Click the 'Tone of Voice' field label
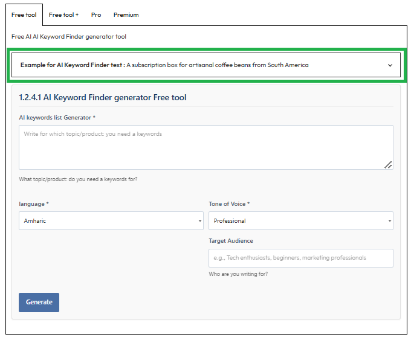This screenshot has width=414, height=343. [x=229, y=204]
